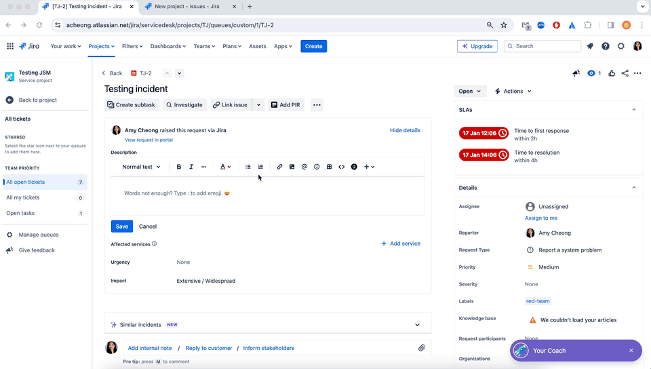Open Projects menu
This screenshot has height=369, width=651.
[101, 46]
